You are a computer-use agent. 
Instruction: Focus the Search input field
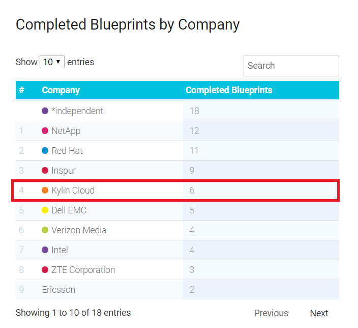point(291,66)
